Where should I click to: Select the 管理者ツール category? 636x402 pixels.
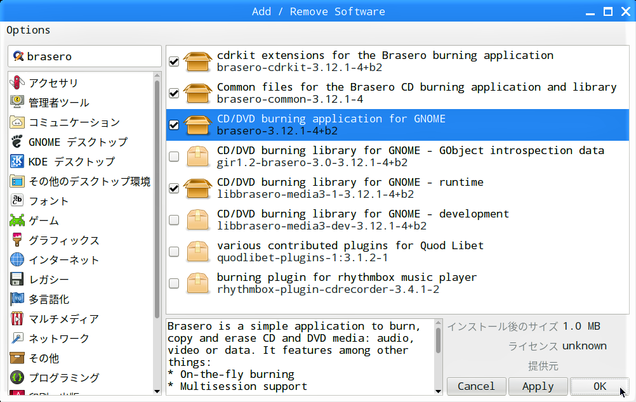(59, 103)
